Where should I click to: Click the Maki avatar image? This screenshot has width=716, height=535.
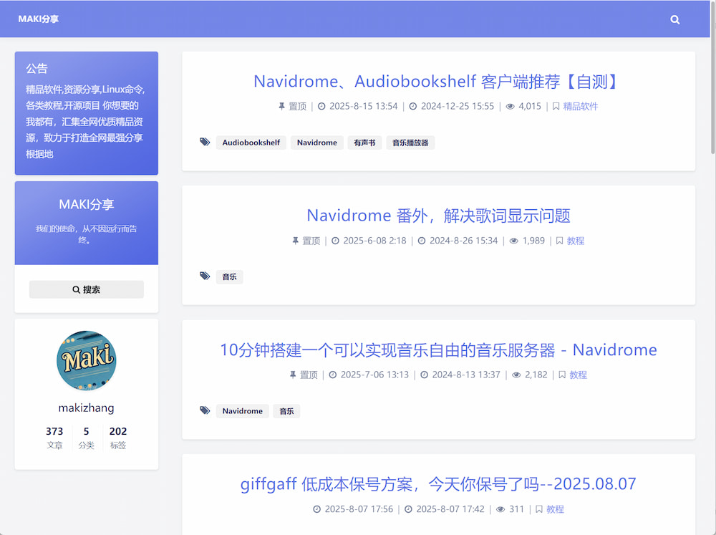pyautogui.click(x=86, y=360)
